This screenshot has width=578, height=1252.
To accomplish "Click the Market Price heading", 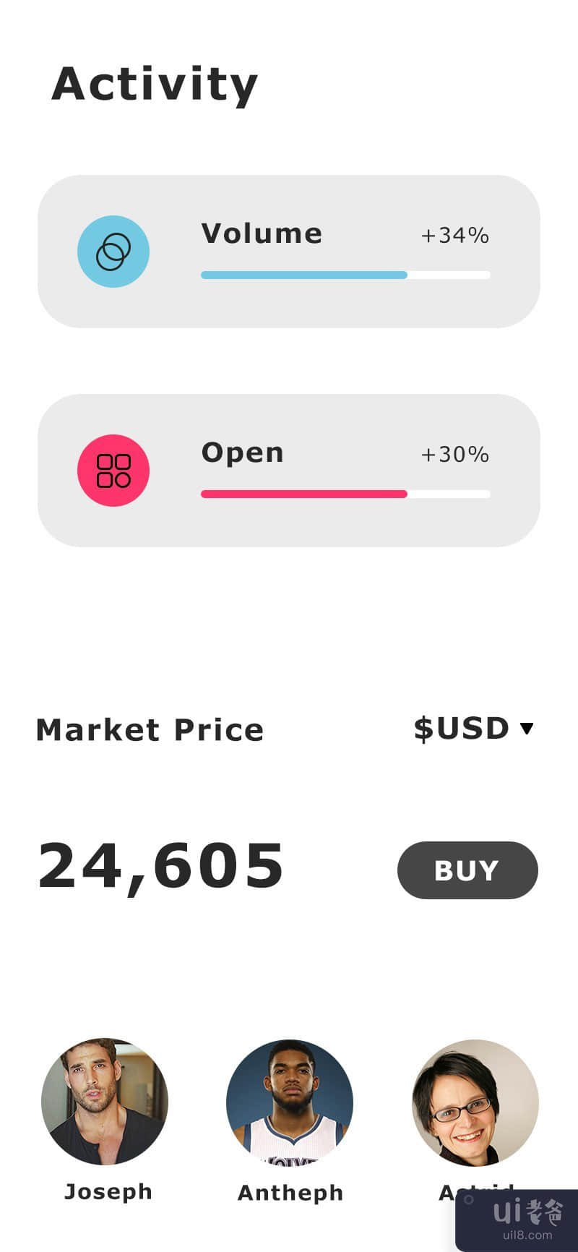I will pyautogui.click(x=150, y=730).
